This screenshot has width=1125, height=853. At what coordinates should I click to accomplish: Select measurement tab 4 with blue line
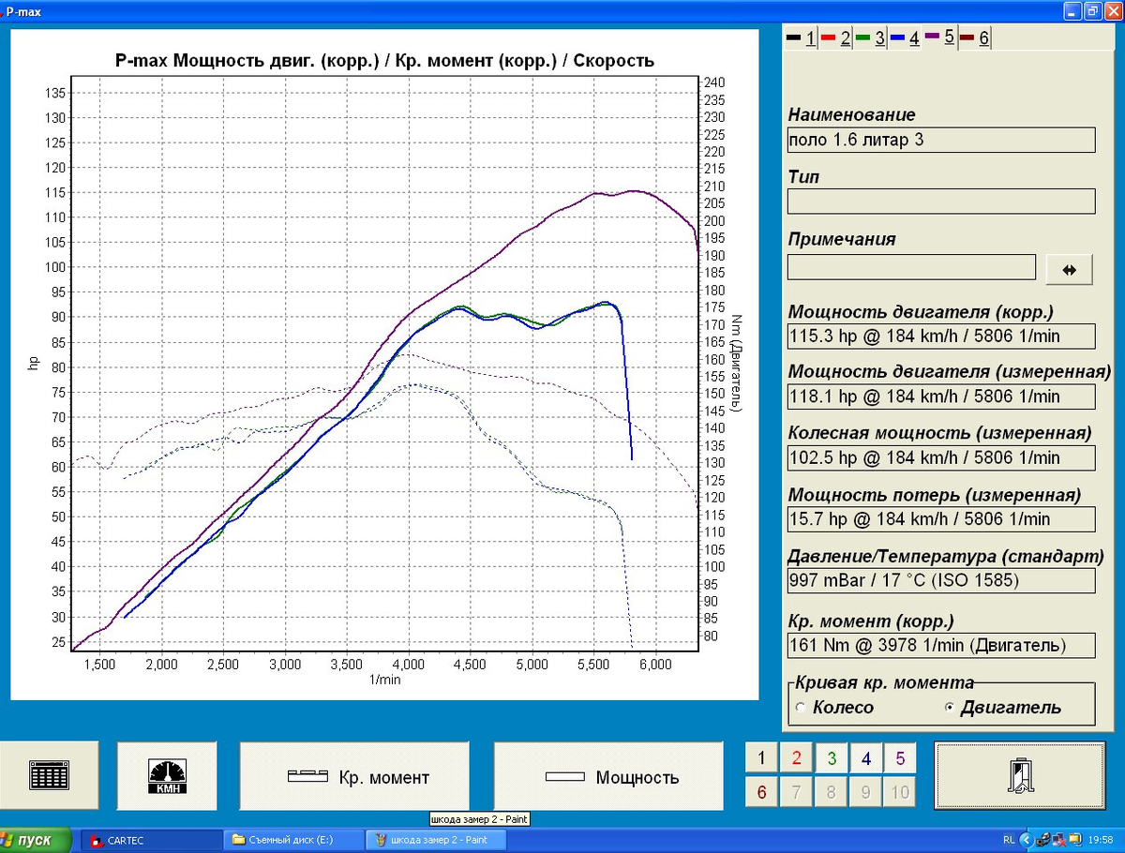point(904,38)
